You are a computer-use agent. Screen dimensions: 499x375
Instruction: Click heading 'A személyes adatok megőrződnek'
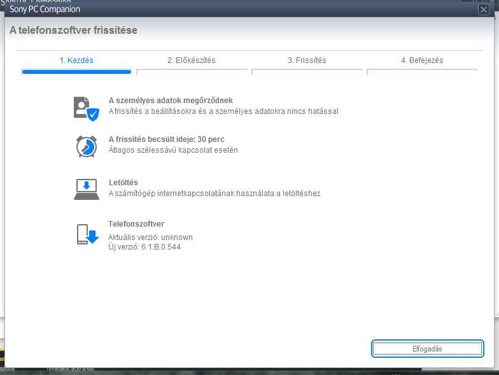coord(171,101)
